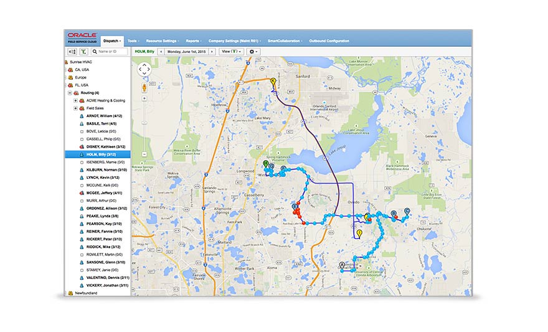Screen dimensions: 548x332
Task: Select white map marker A
Action: click(x=342, y=265)
